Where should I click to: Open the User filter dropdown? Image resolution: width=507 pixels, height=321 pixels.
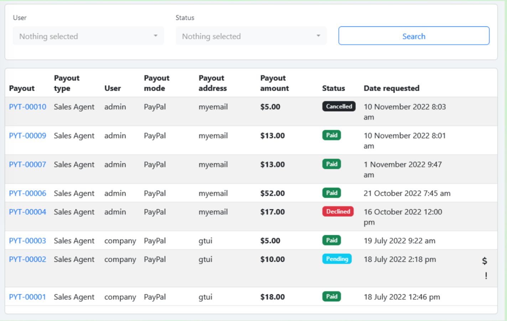tap(88, 36)
